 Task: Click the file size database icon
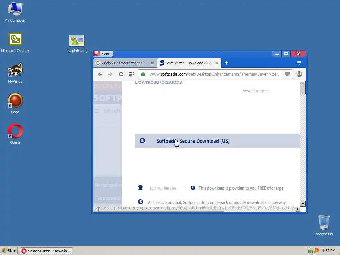pos(140,188)
